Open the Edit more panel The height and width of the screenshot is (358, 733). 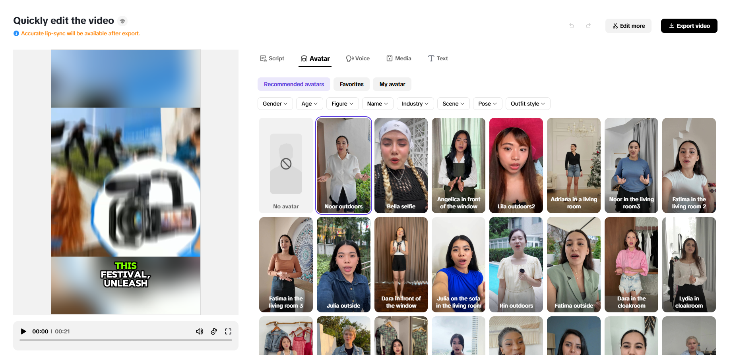click(628, 25)
